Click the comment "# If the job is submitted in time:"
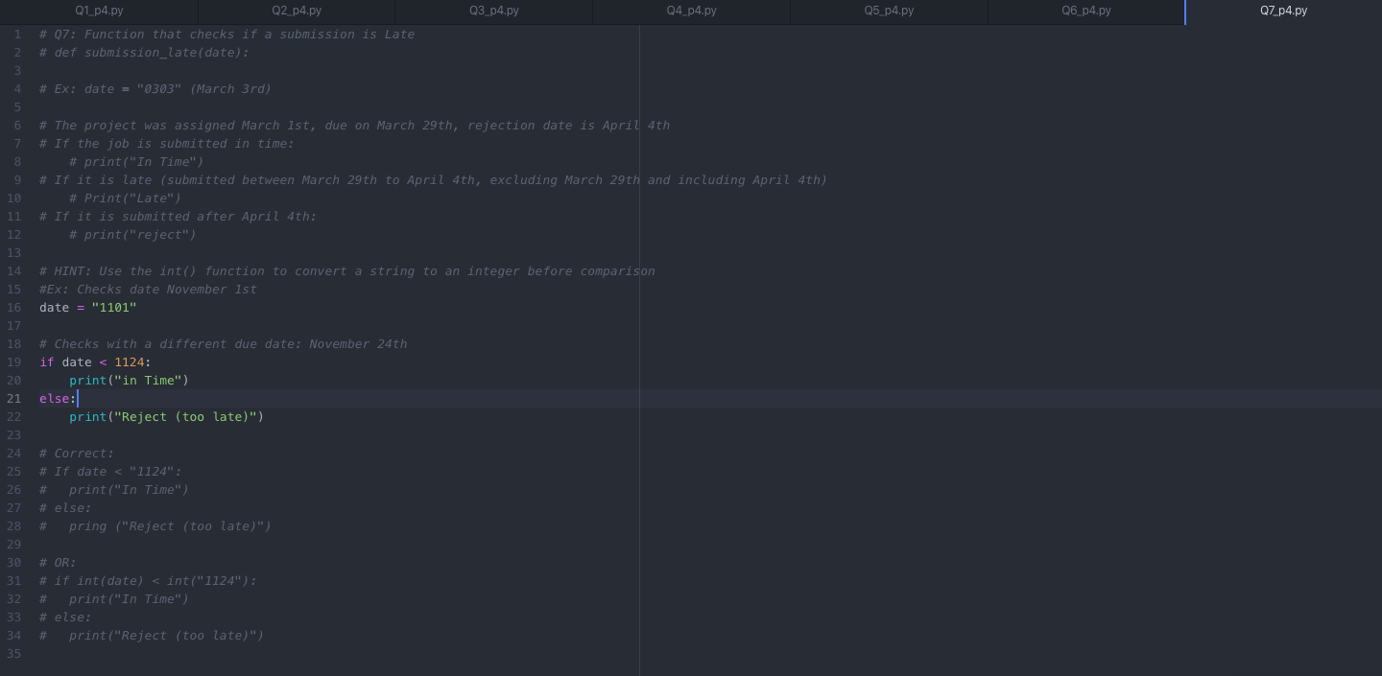This screenshot has width=1382, height=676. [x=167, y=144]
